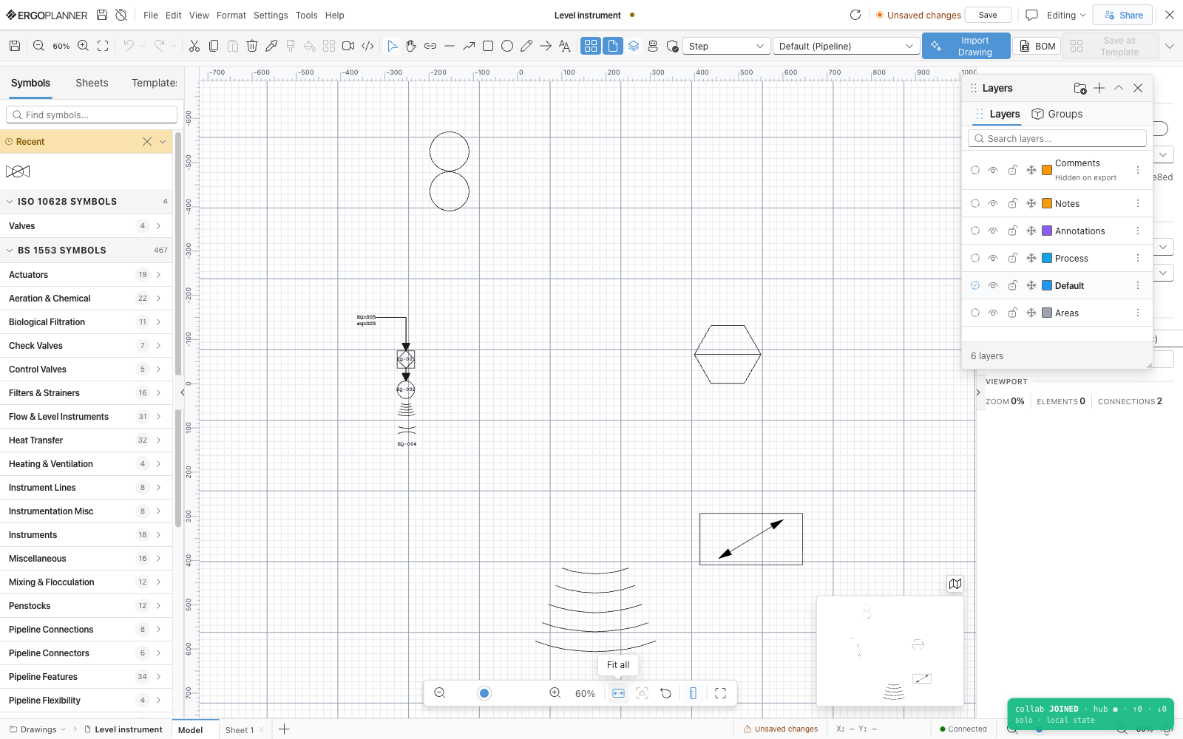This screenshot has width=1183, height=739.
Task: Collapse the BS 1553 SYMBOLS section
Action: click(x=86, y=251)
